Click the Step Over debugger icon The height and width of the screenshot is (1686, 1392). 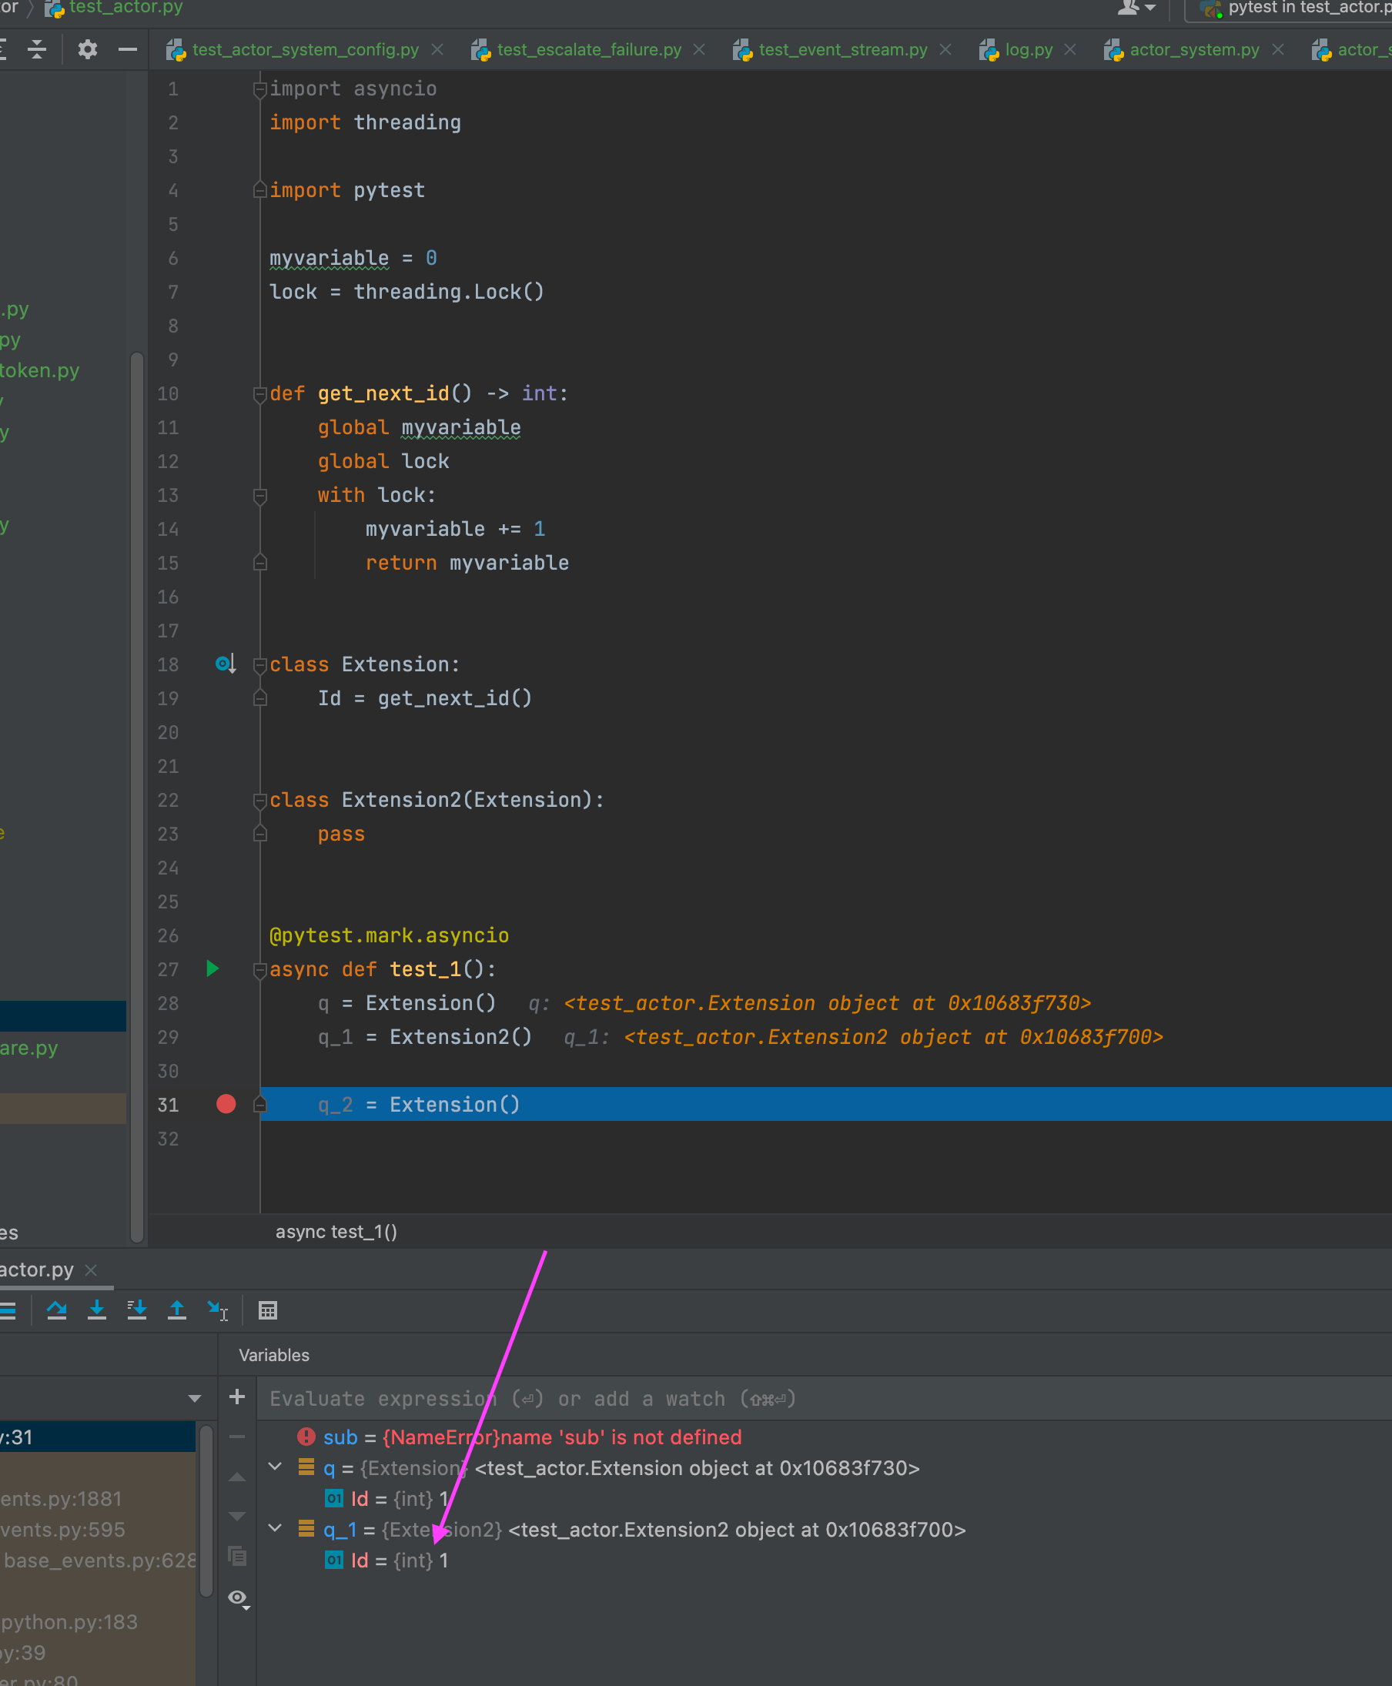[x=56, y=1310]
